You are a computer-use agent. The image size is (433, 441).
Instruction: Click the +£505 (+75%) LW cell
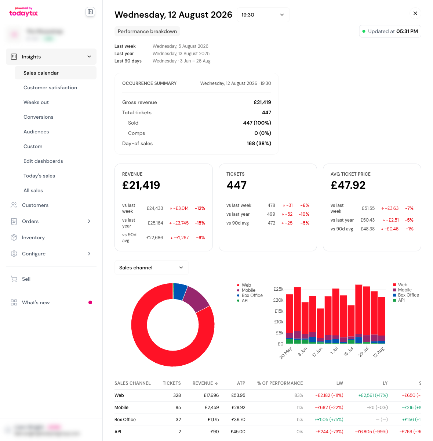pyautogui.click(x=329, y=420)
